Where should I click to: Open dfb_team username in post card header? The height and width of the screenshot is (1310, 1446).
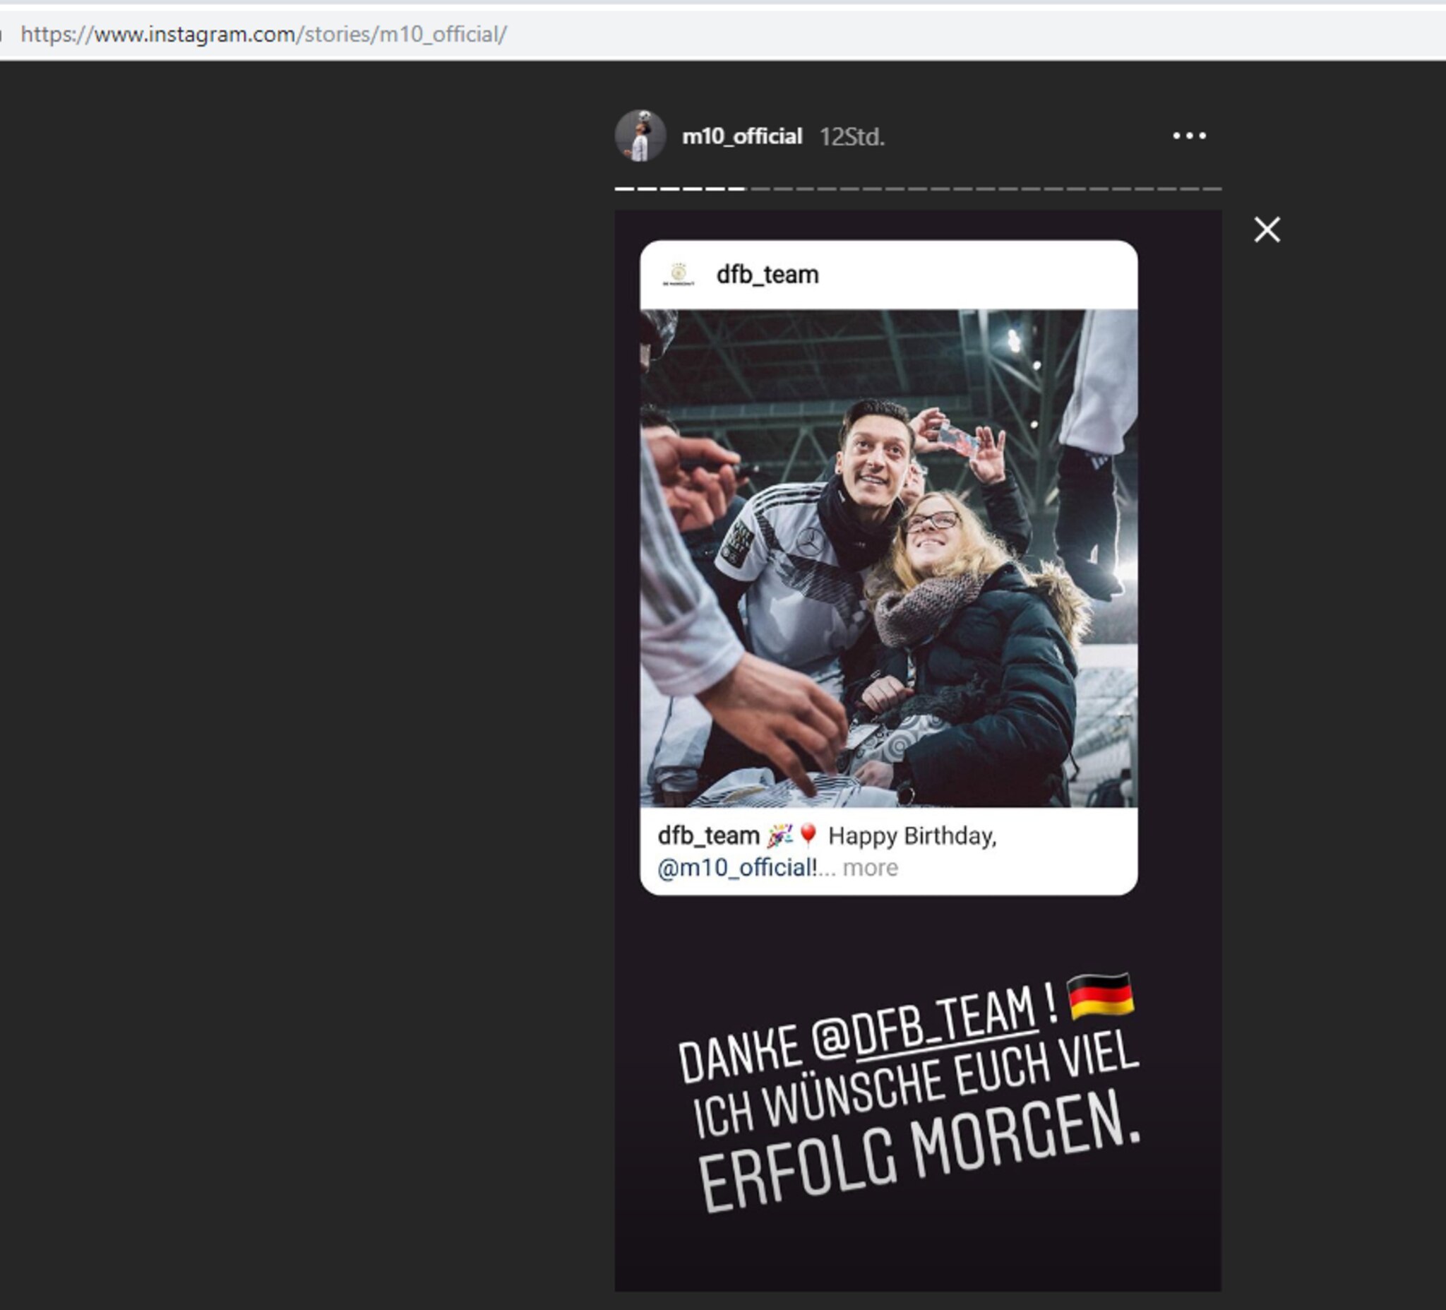tap(767, 275)
